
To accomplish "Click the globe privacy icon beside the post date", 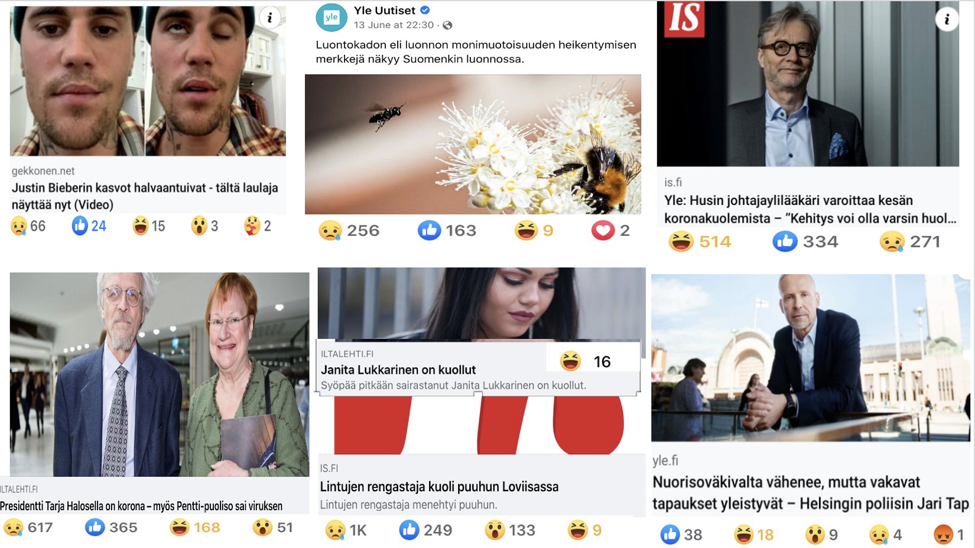I will pyautogui.click(x=447, y=25).
